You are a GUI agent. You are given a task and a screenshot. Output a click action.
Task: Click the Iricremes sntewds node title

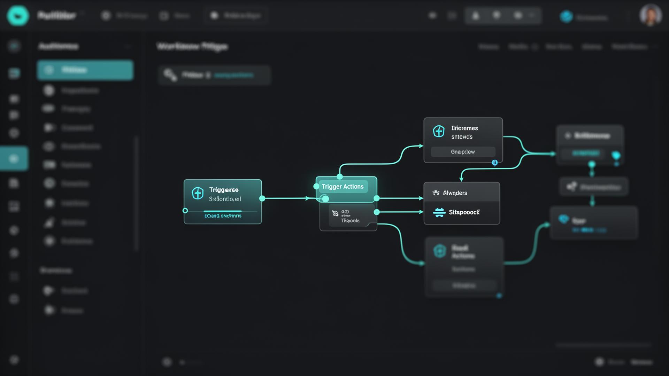[x=464, y=132]
